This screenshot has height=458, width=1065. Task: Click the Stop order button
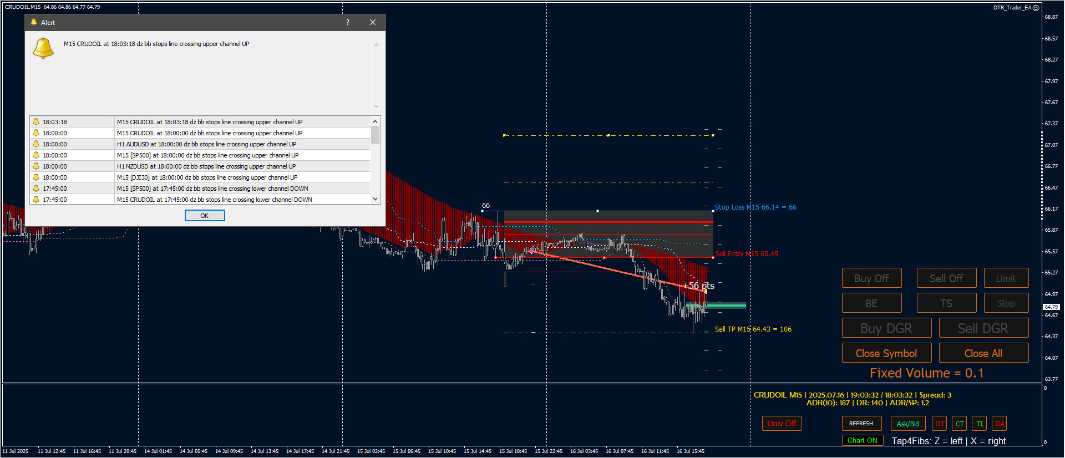1006,303
